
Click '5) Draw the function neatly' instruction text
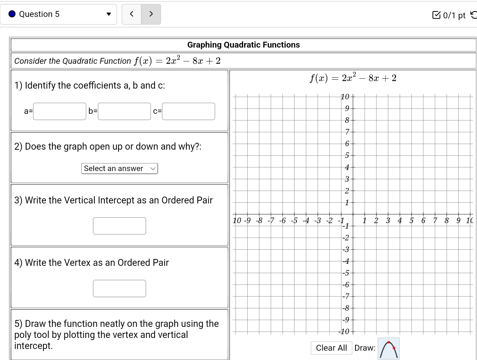point(116,334)
